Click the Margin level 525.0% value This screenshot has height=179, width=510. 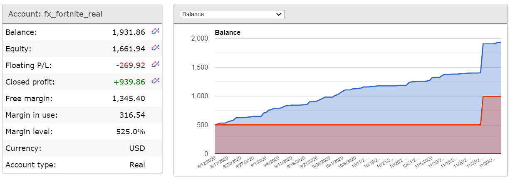click(x=131, y=132)
